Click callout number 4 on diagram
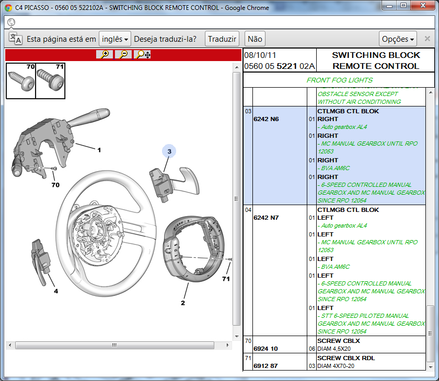Screen dimensions: 439x381 [x=56, y=291]
